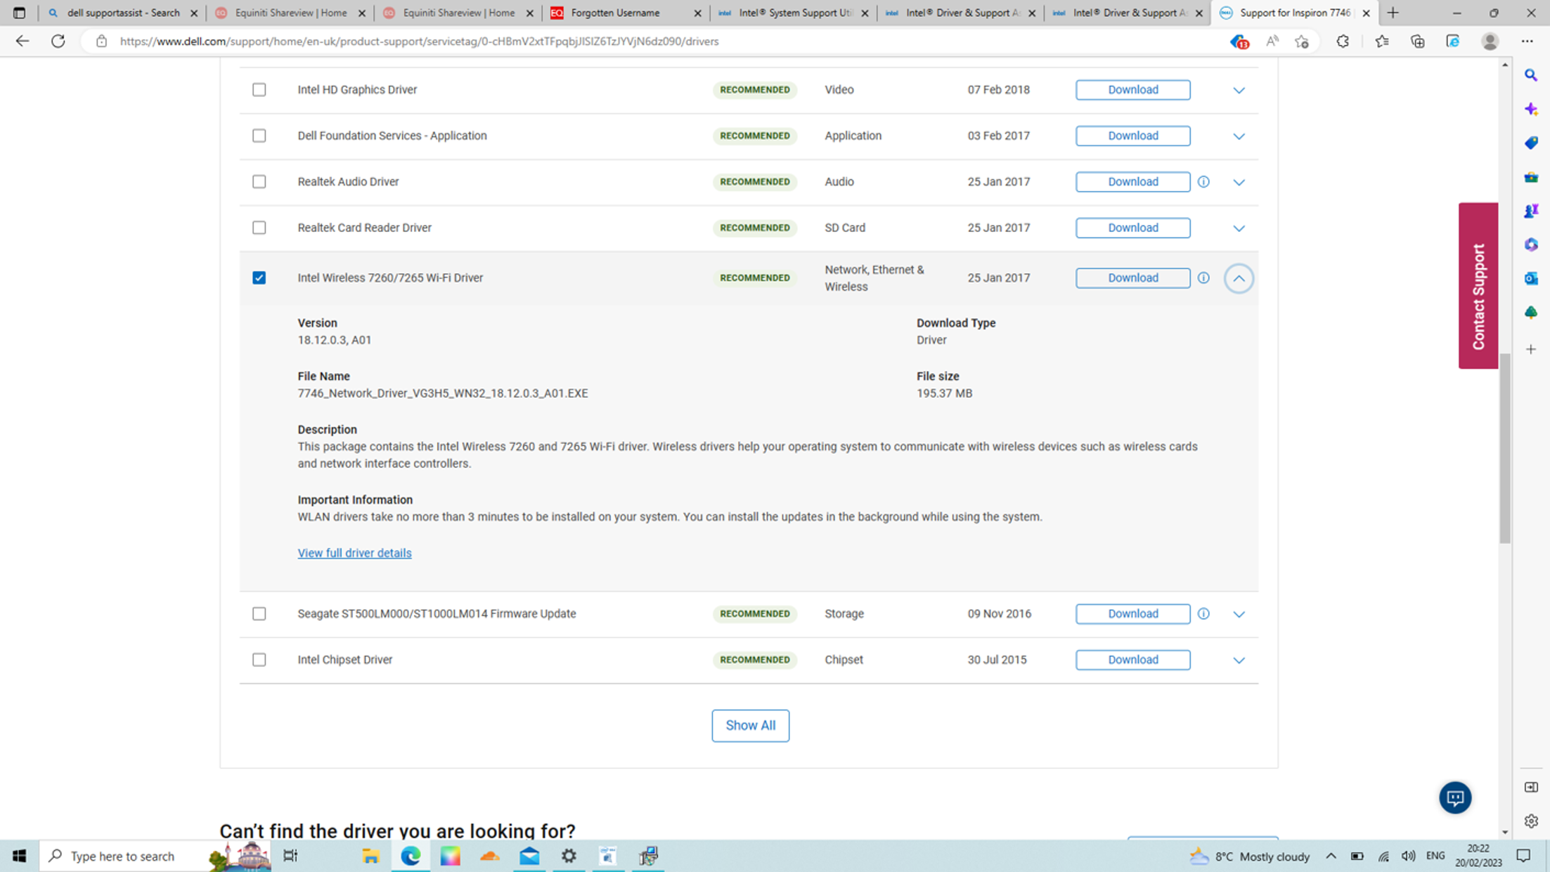The width and height of the screenshot is (1550, 872).
Task: Open the Outlook icon in the sidebar
Action: pyautogui.click(x=1531, y=278)
